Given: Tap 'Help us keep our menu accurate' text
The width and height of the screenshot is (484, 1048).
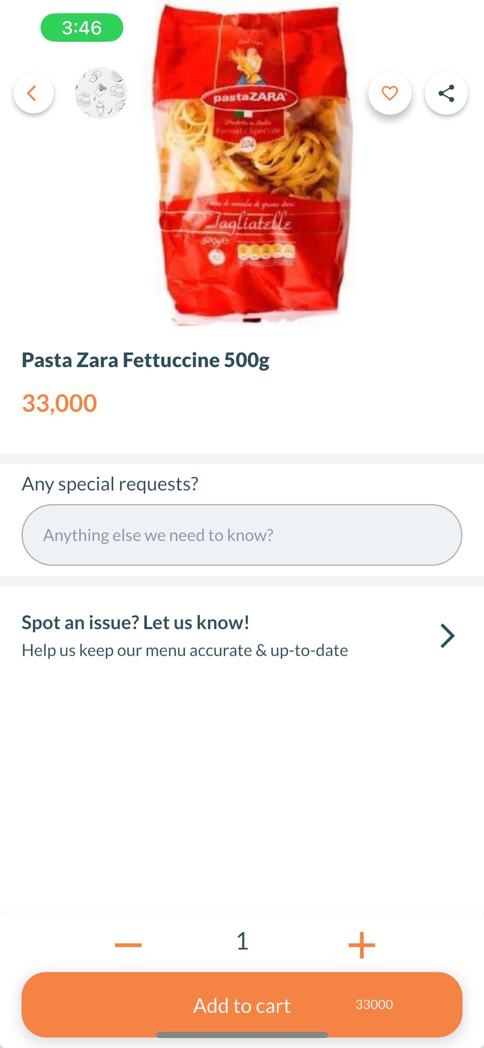Looking at the screenshot, I should pos(184,650).
